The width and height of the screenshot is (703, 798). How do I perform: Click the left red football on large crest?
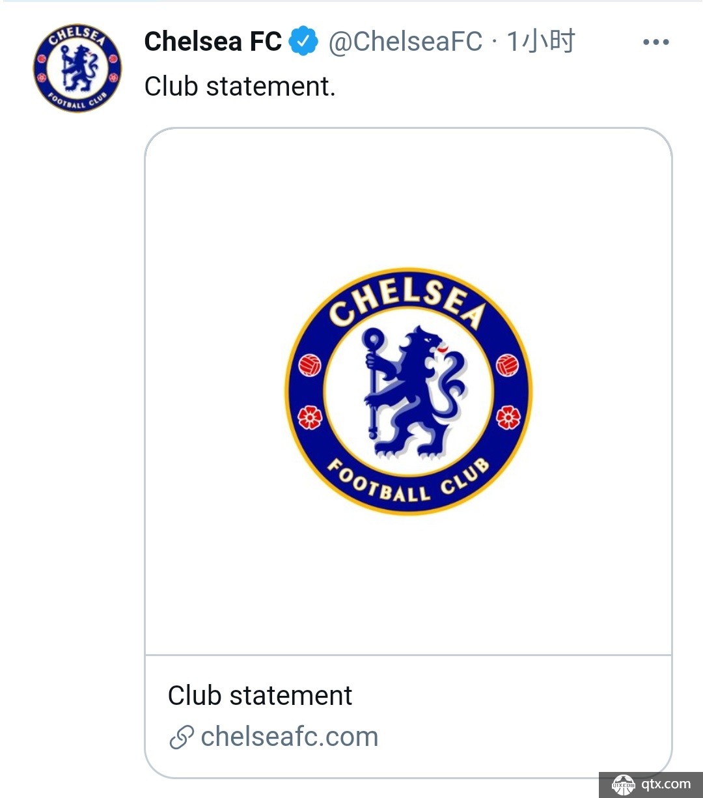coord(310,365)
